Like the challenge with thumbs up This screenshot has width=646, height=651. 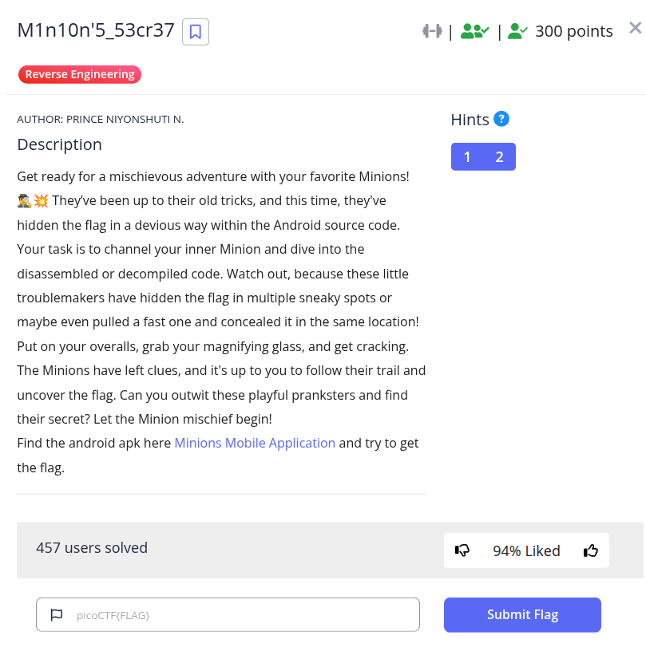tap(591, 550)
